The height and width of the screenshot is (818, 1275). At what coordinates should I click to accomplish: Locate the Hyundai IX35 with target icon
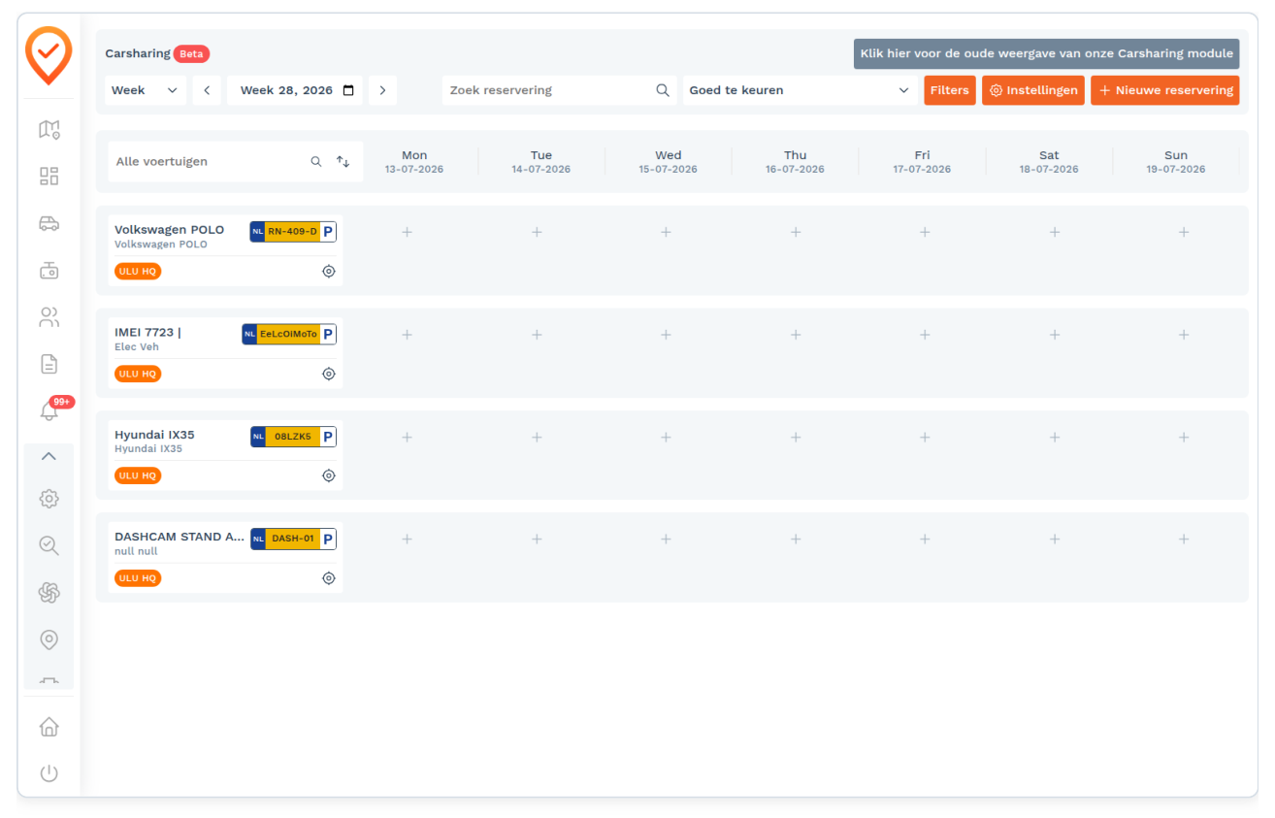[329, 475]
